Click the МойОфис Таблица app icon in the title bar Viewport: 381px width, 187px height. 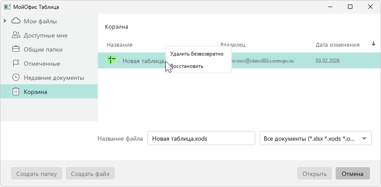pos(7,7)
